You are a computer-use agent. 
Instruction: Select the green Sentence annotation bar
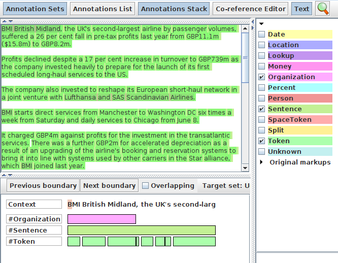[142, 230]
